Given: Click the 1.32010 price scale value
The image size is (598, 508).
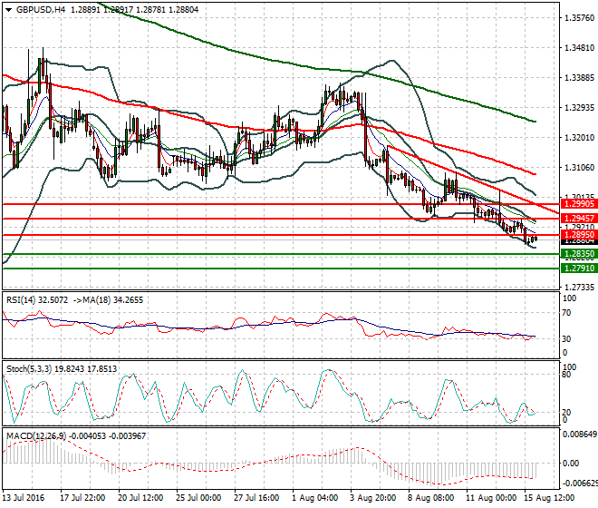Looking at the screenshot, I should pyautogui.click(x=579, y=137).
